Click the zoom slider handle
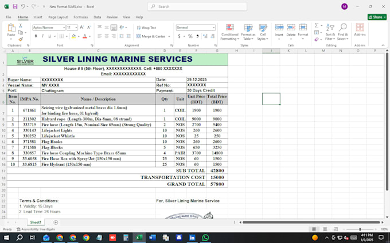 [360, 229]
